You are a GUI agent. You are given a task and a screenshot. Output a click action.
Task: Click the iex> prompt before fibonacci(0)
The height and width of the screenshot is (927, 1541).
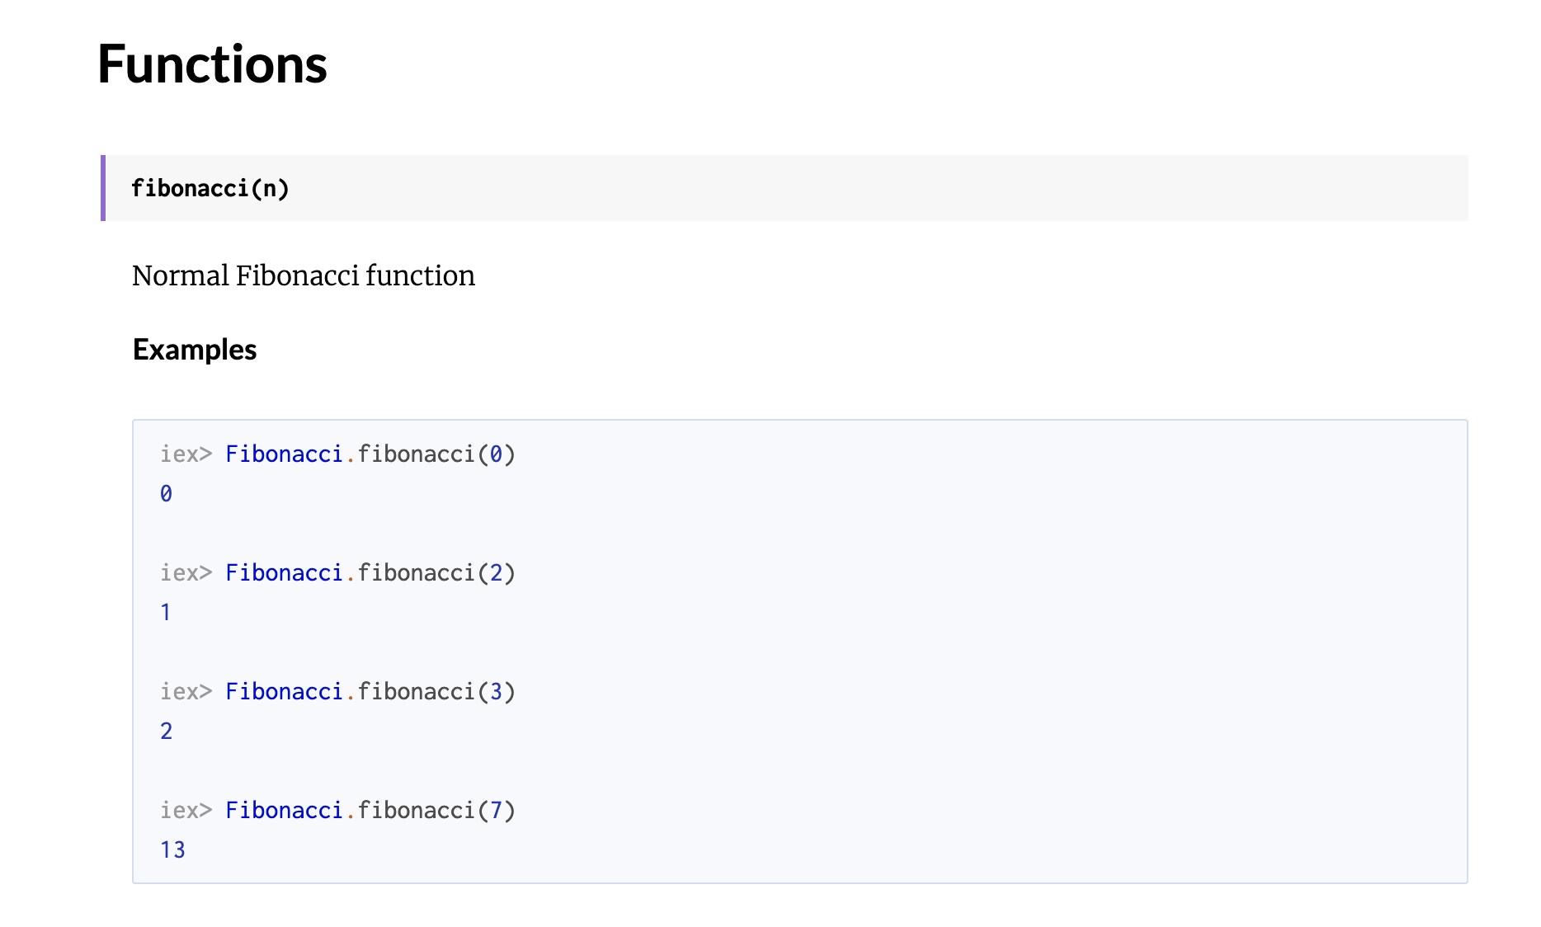click(x=186, y=454)
